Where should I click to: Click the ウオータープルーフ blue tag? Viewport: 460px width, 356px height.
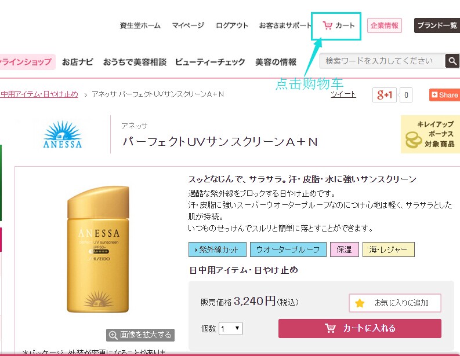point(288,249)
